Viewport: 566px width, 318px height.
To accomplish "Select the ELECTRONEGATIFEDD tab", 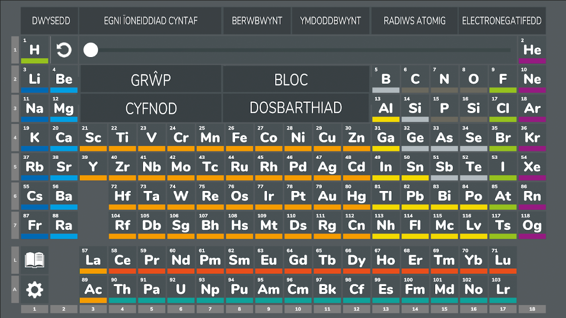I will [502, 21].
